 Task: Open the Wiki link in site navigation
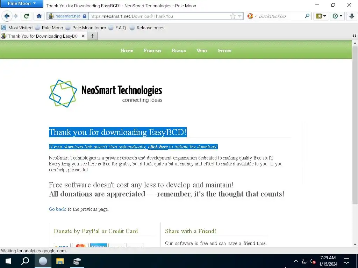pos(202,51)
